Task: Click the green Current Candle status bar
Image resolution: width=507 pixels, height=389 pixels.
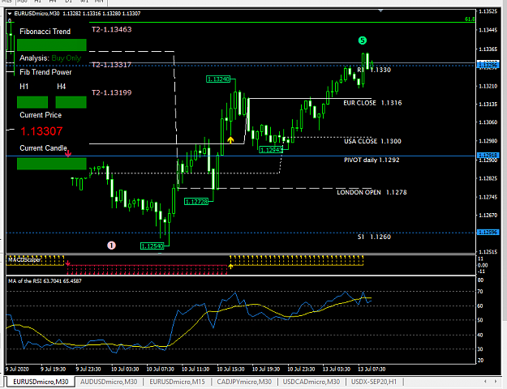Action: coord(52,164)
